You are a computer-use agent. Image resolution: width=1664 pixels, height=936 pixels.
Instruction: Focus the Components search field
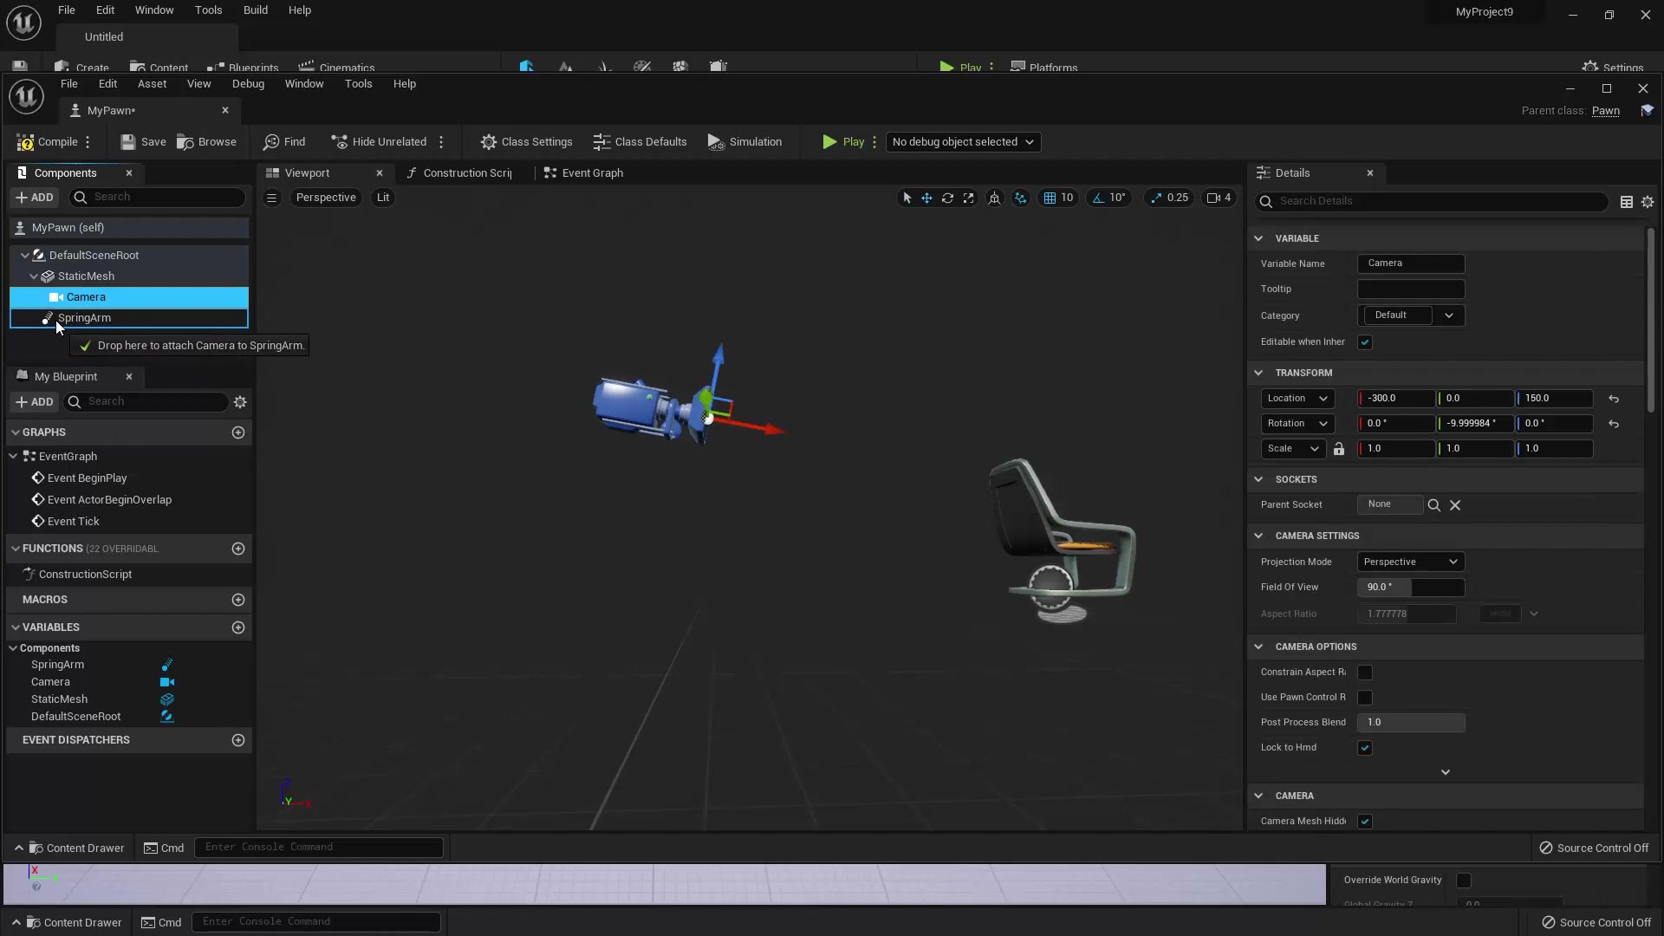pyautogui.click(x=157, y=198)
